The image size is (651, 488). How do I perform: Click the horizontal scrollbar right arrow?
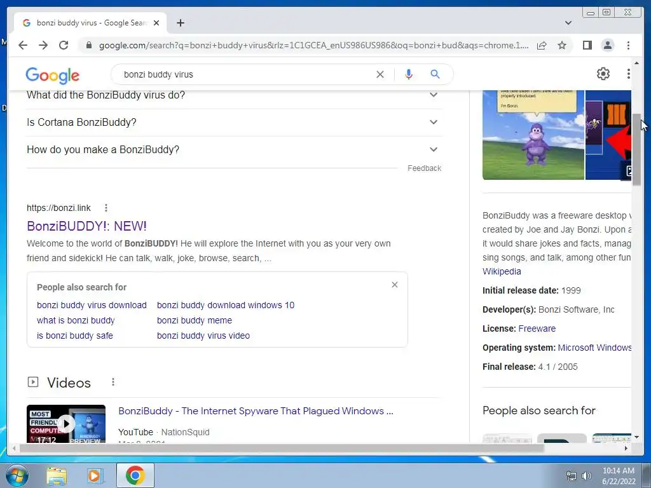click(626, 448)
